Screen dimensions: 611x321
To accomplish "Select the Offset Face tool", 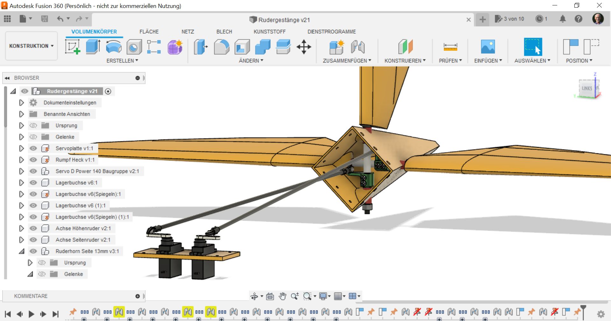I will 283,47.
